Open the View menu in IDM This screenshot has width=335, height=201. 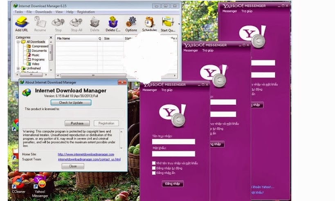coord(59,12)
